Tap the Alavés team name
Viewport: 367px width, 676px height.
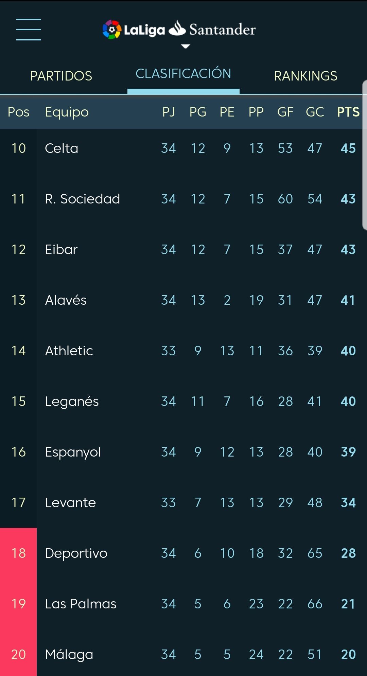[66, 300]
